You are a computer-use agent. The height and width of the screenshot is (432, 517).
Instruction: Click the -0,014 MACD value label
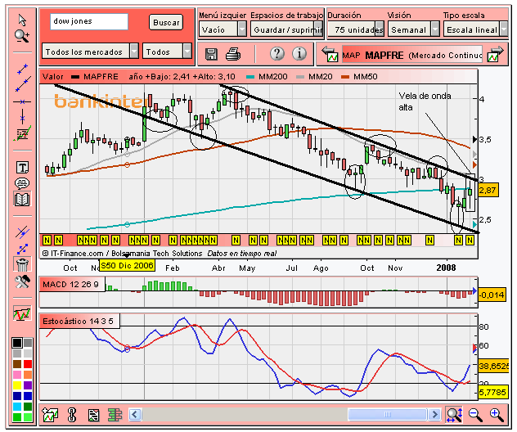point(492,295)
